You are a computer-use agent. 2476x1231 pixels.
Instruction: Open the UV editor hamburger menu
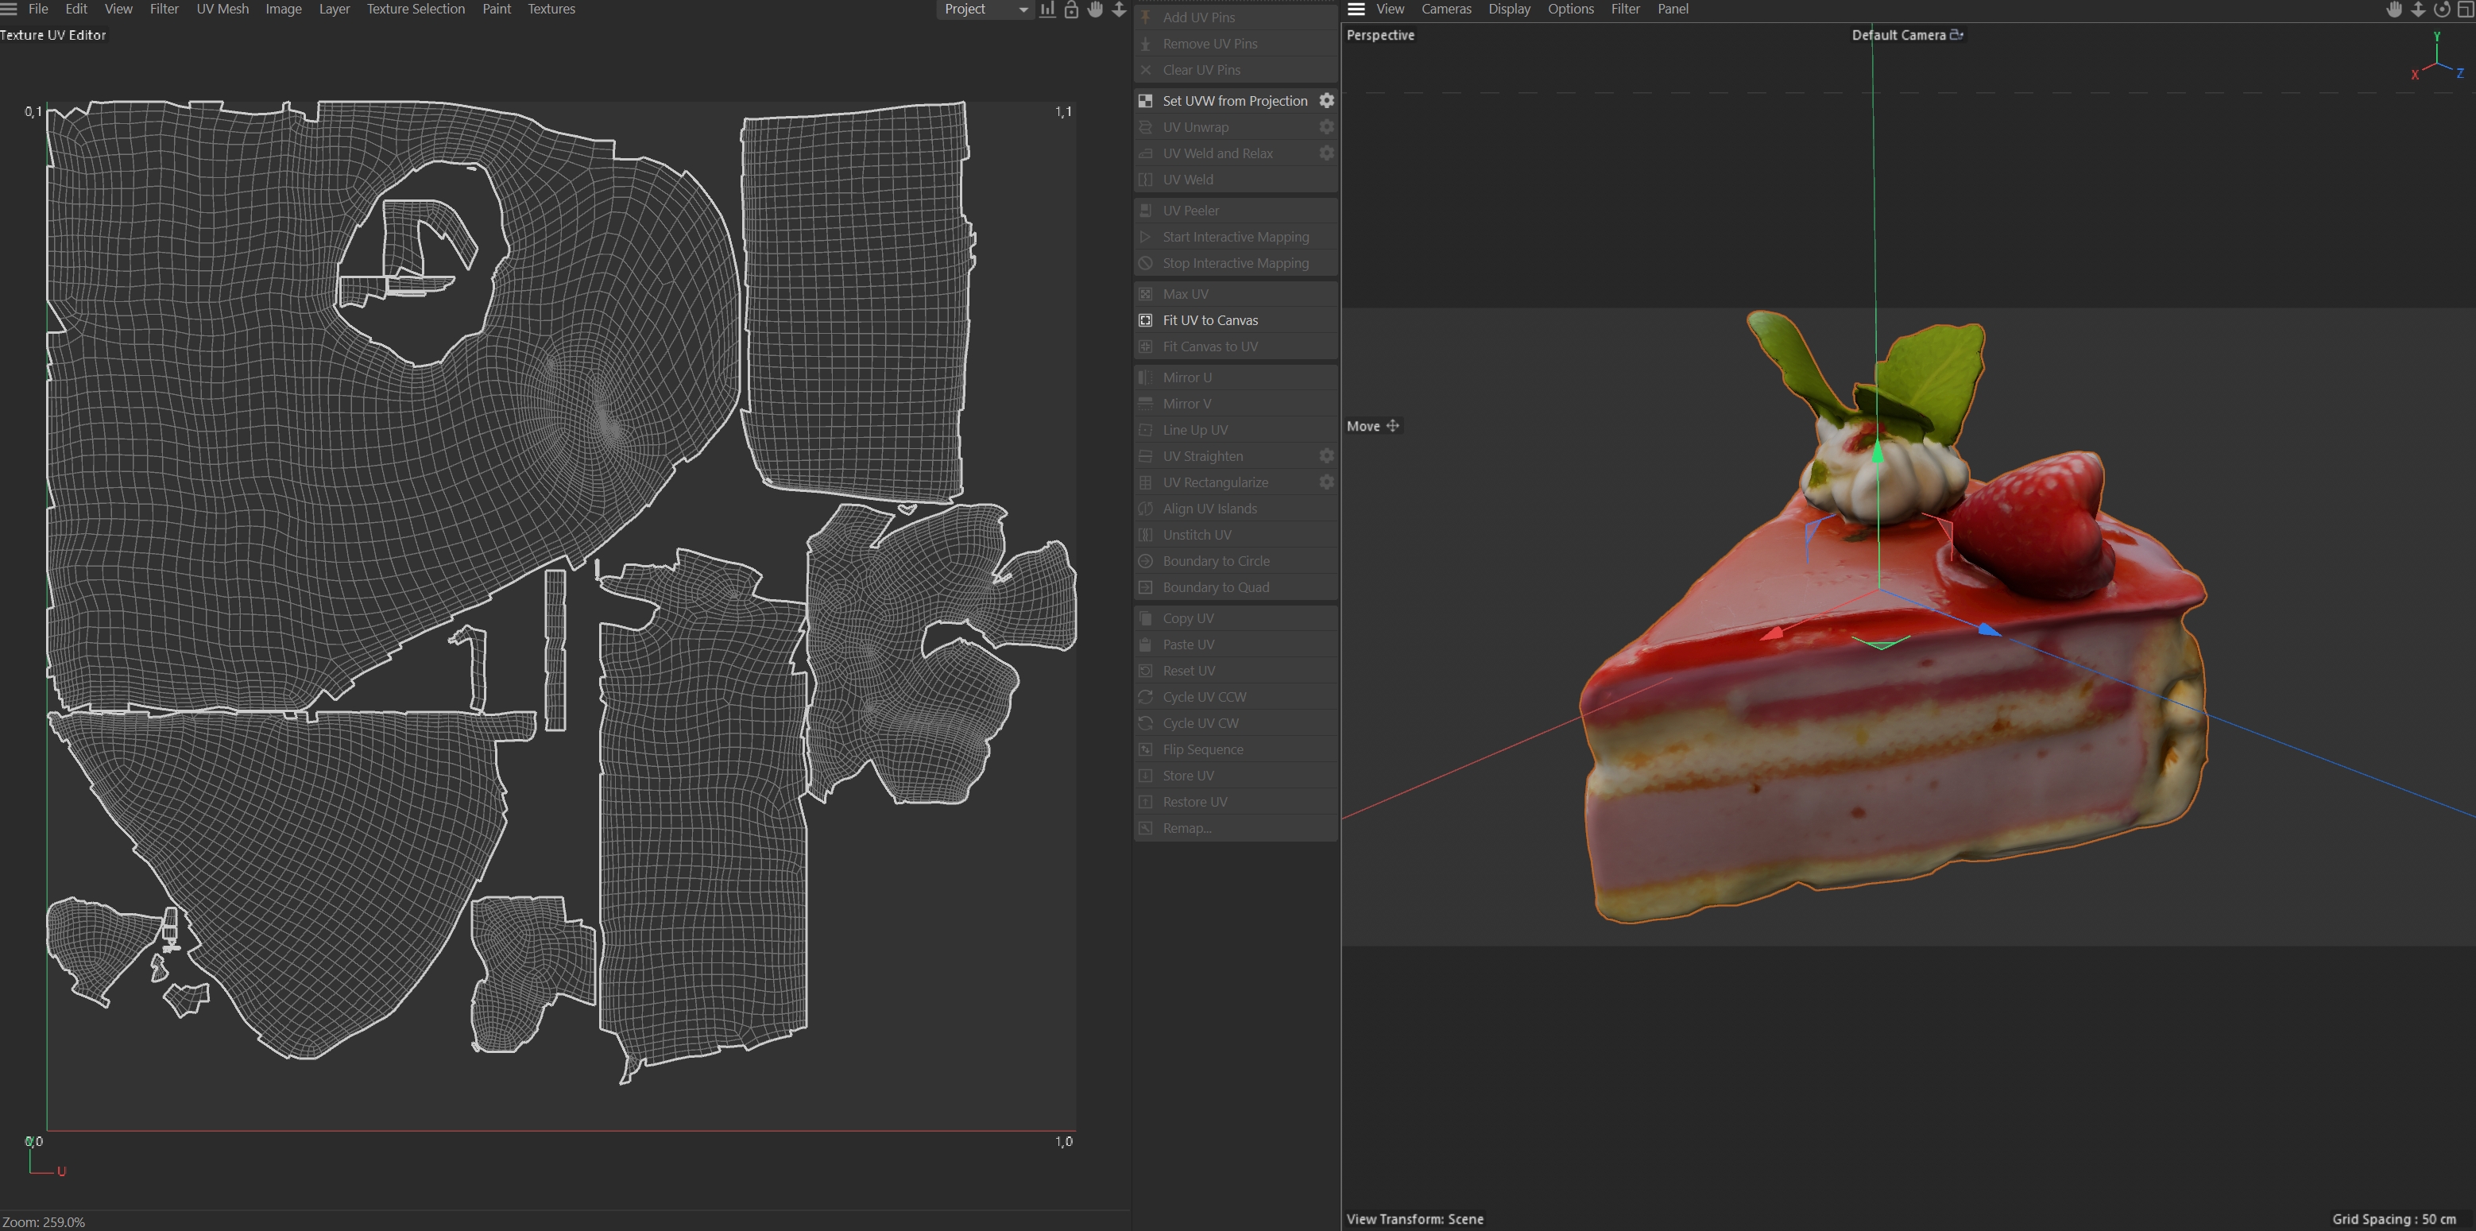click(10, 9)
